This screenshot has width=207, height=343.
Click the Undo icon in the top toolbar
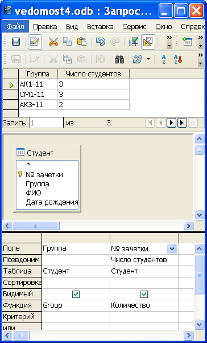point(101,42)
